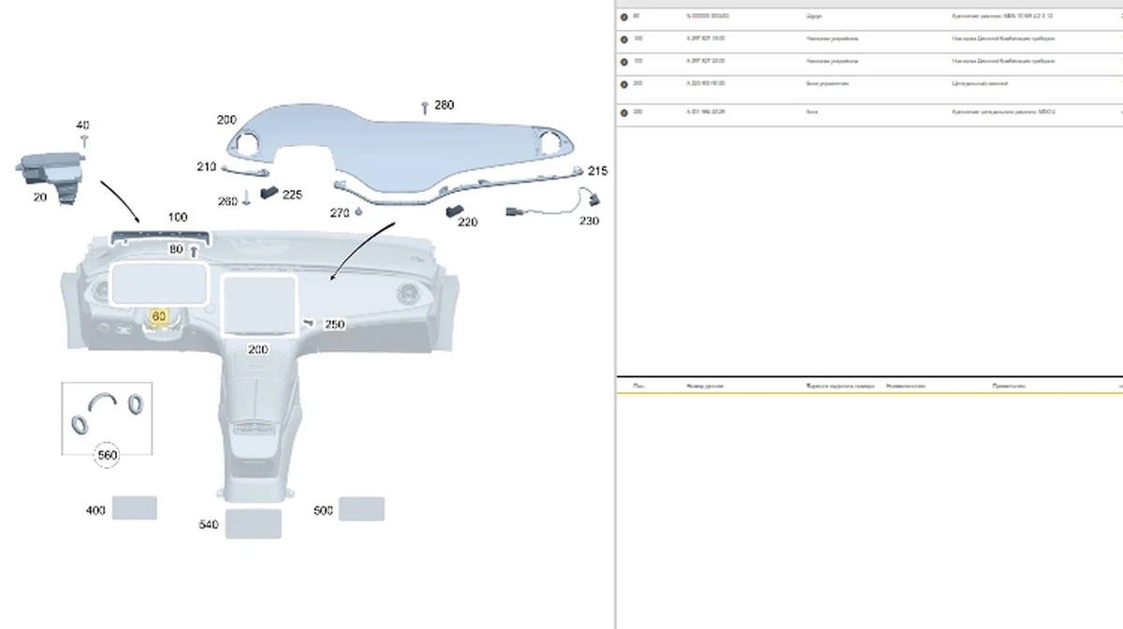Viewport: 1123px width, 629px height.
Task: Select the gray box labeled 400
Action: (x=134, y=508)
